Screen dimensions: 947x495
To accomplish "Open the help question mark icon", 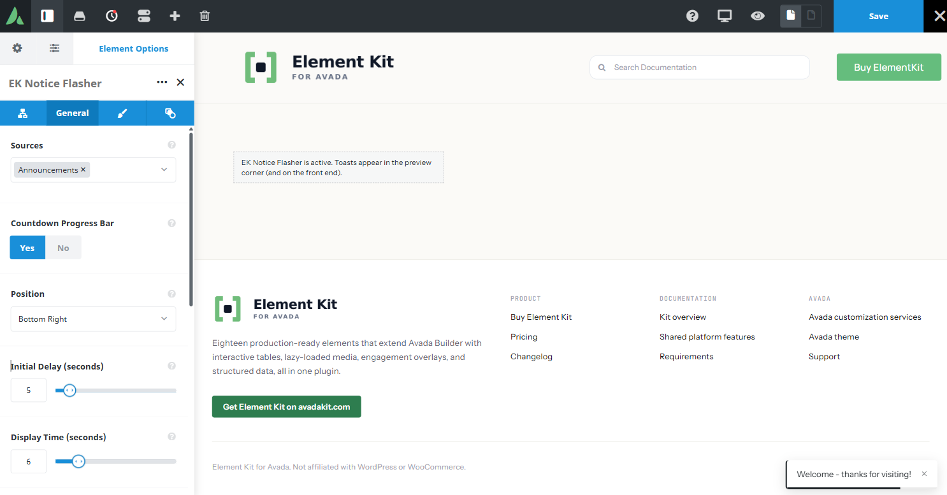I will [x=693, y=16].
